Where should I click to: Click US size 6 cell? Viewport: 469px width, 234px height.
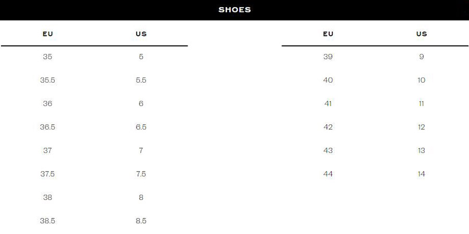[141, 103]
